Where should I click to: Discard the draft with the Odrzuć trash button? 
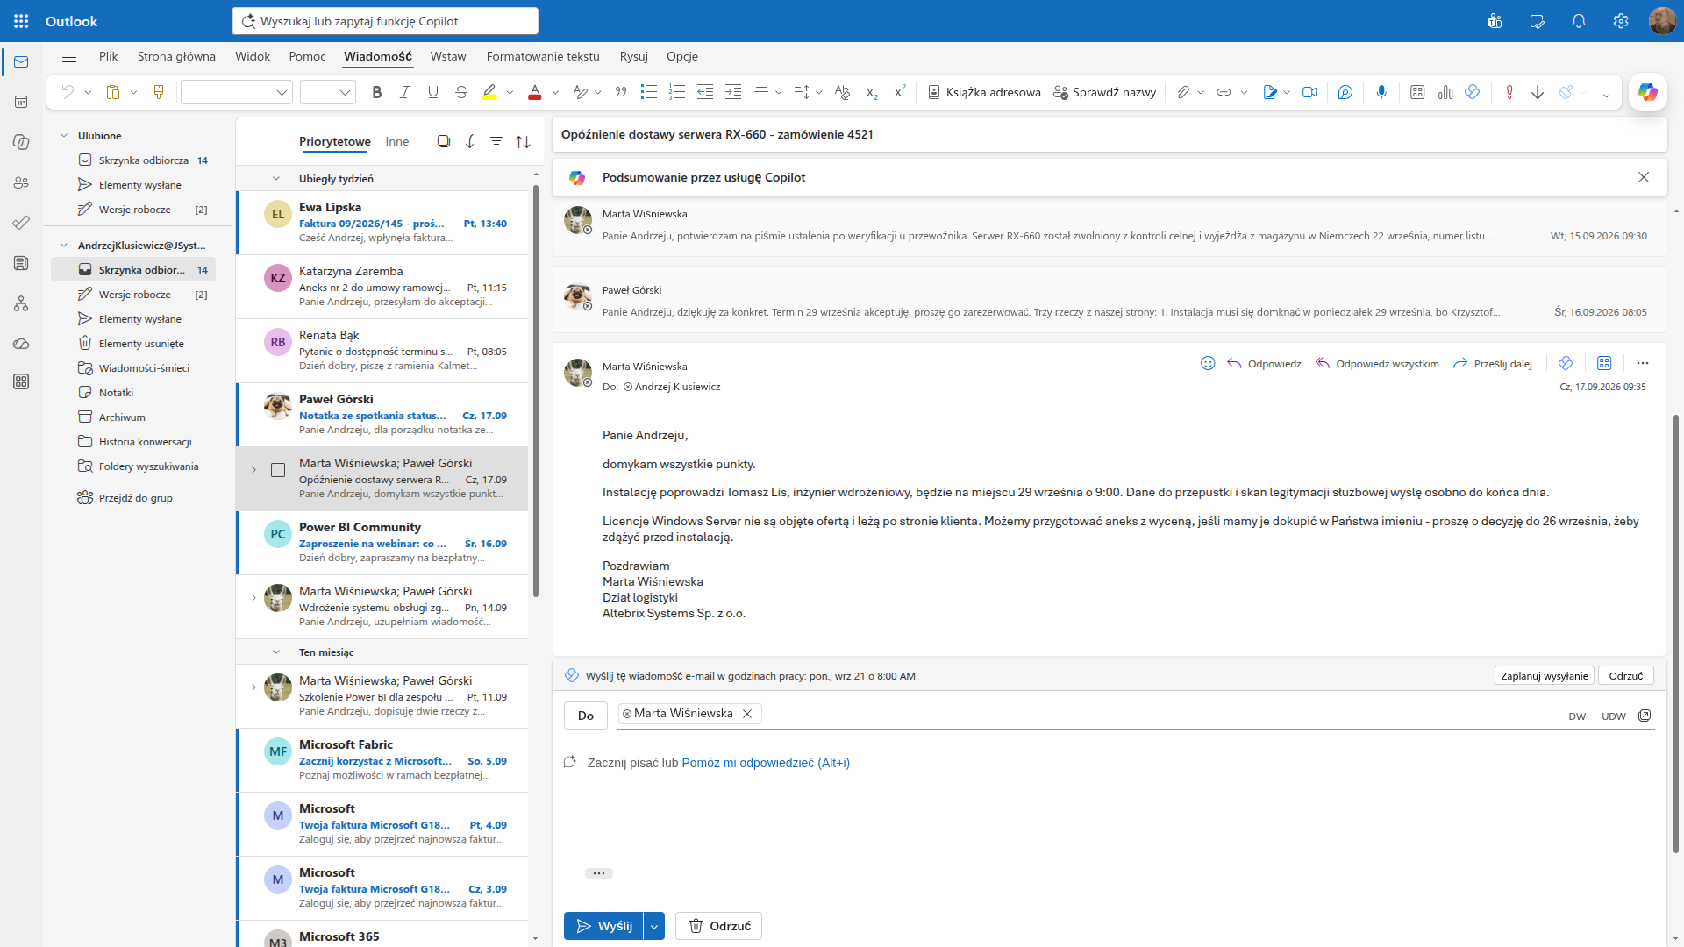[718, 926]
